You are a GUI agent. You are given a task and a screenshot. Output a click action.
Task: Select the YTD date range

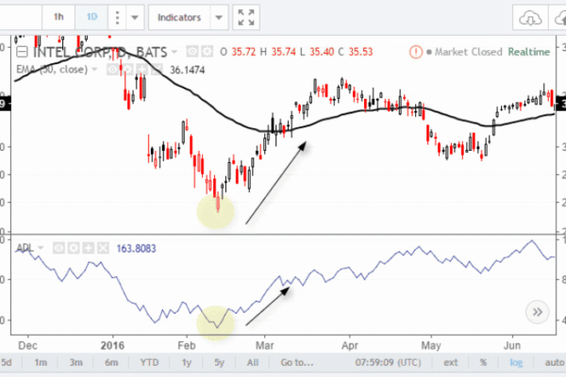149,362
